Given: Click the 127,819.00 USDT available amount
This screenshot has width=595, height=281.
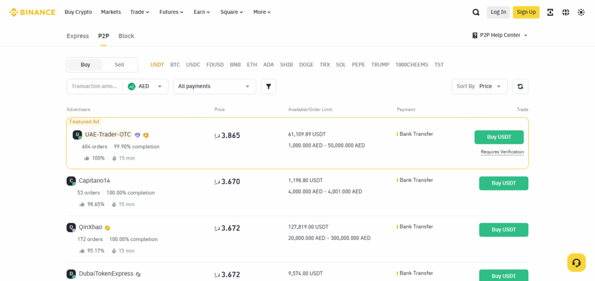Looking at the screenshot, I should (x=309, y=227).
